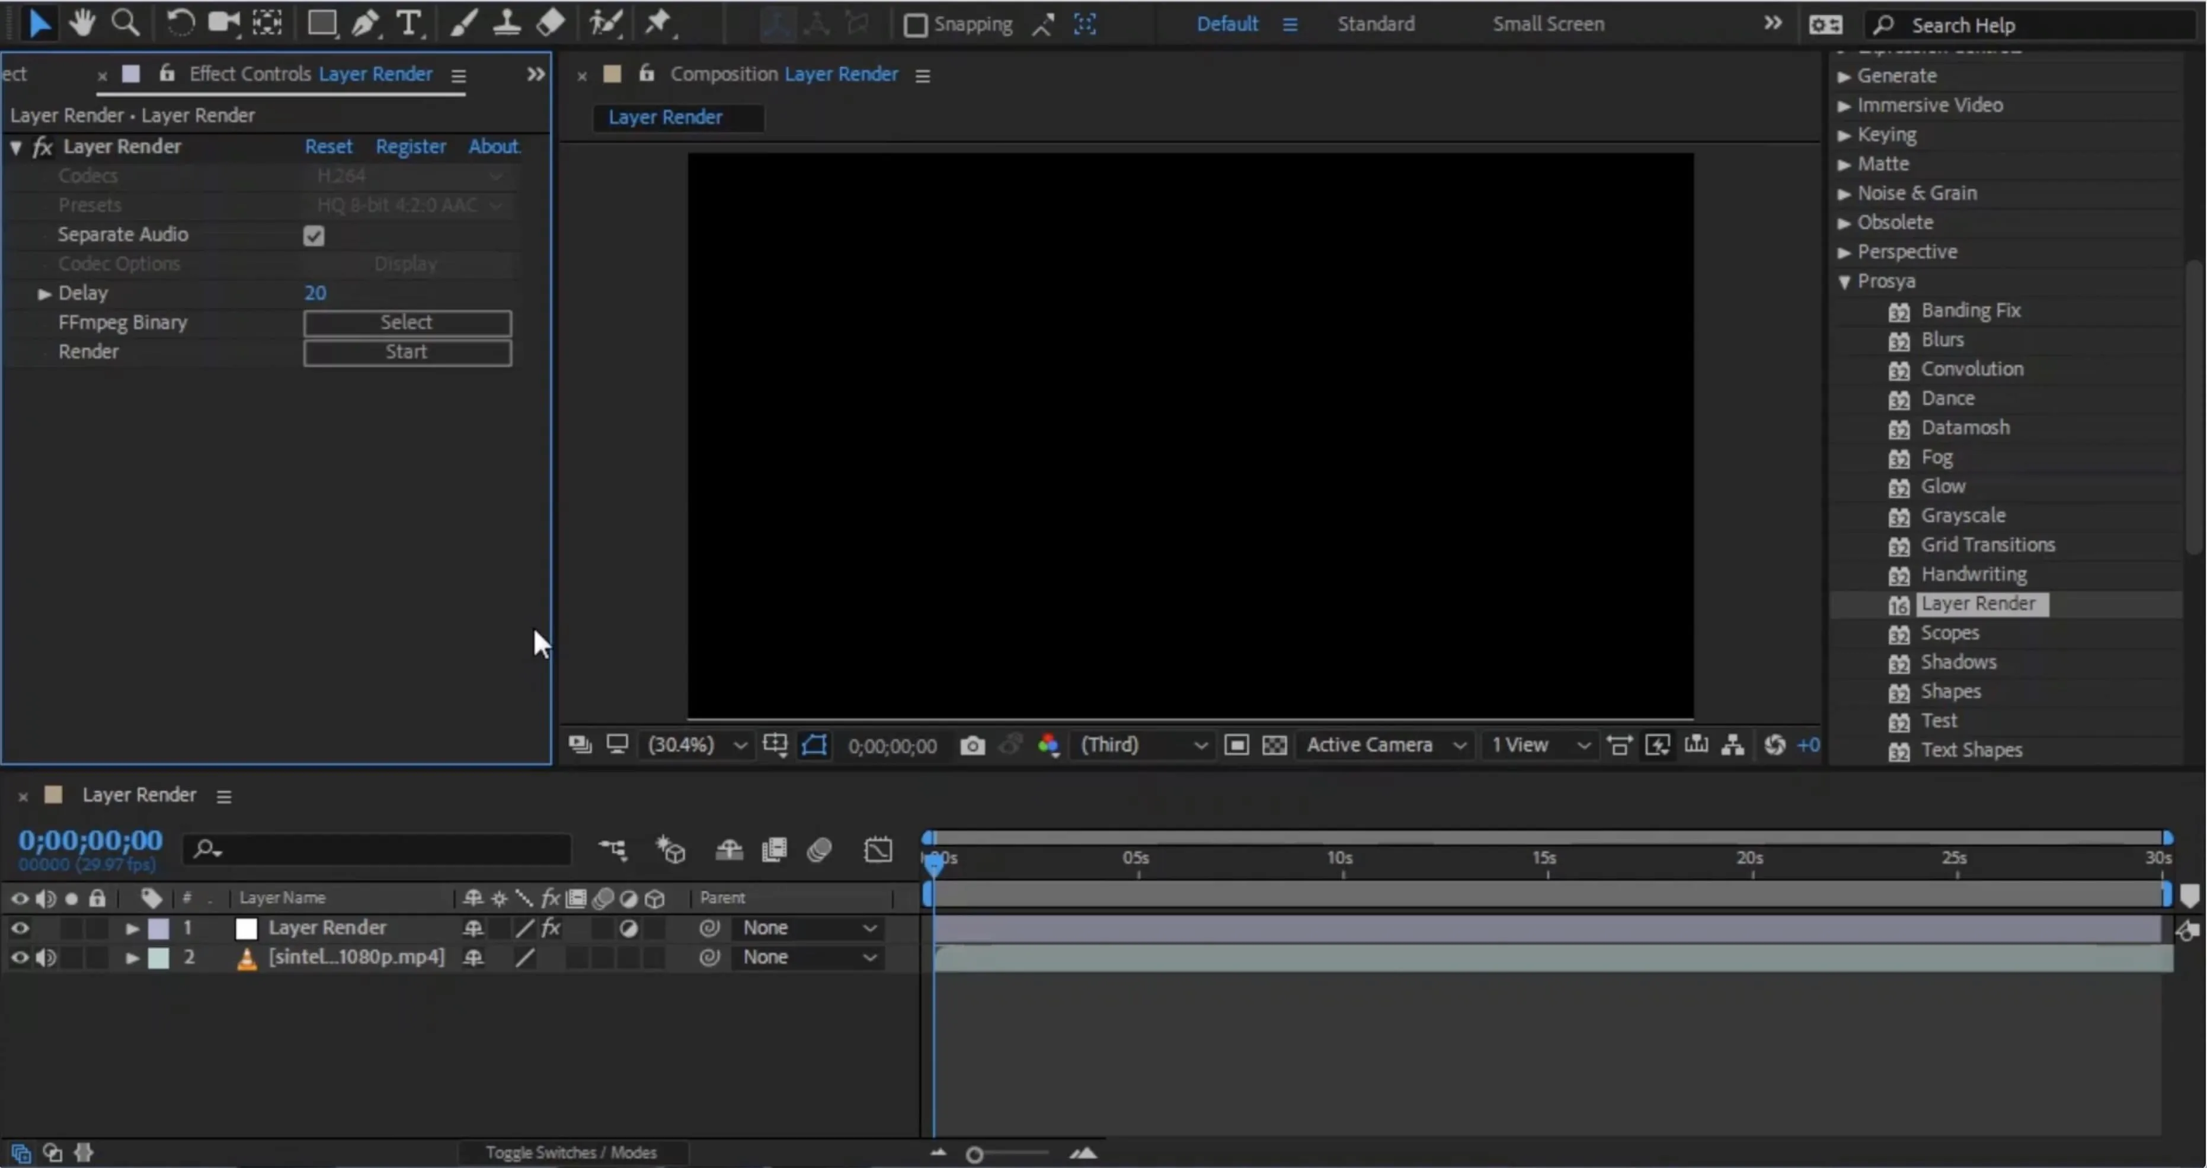This screenshot has width=2207, height=1168.
Task: Expand layer 1 Layer Render properties
Action: click(x=132, y=928)
